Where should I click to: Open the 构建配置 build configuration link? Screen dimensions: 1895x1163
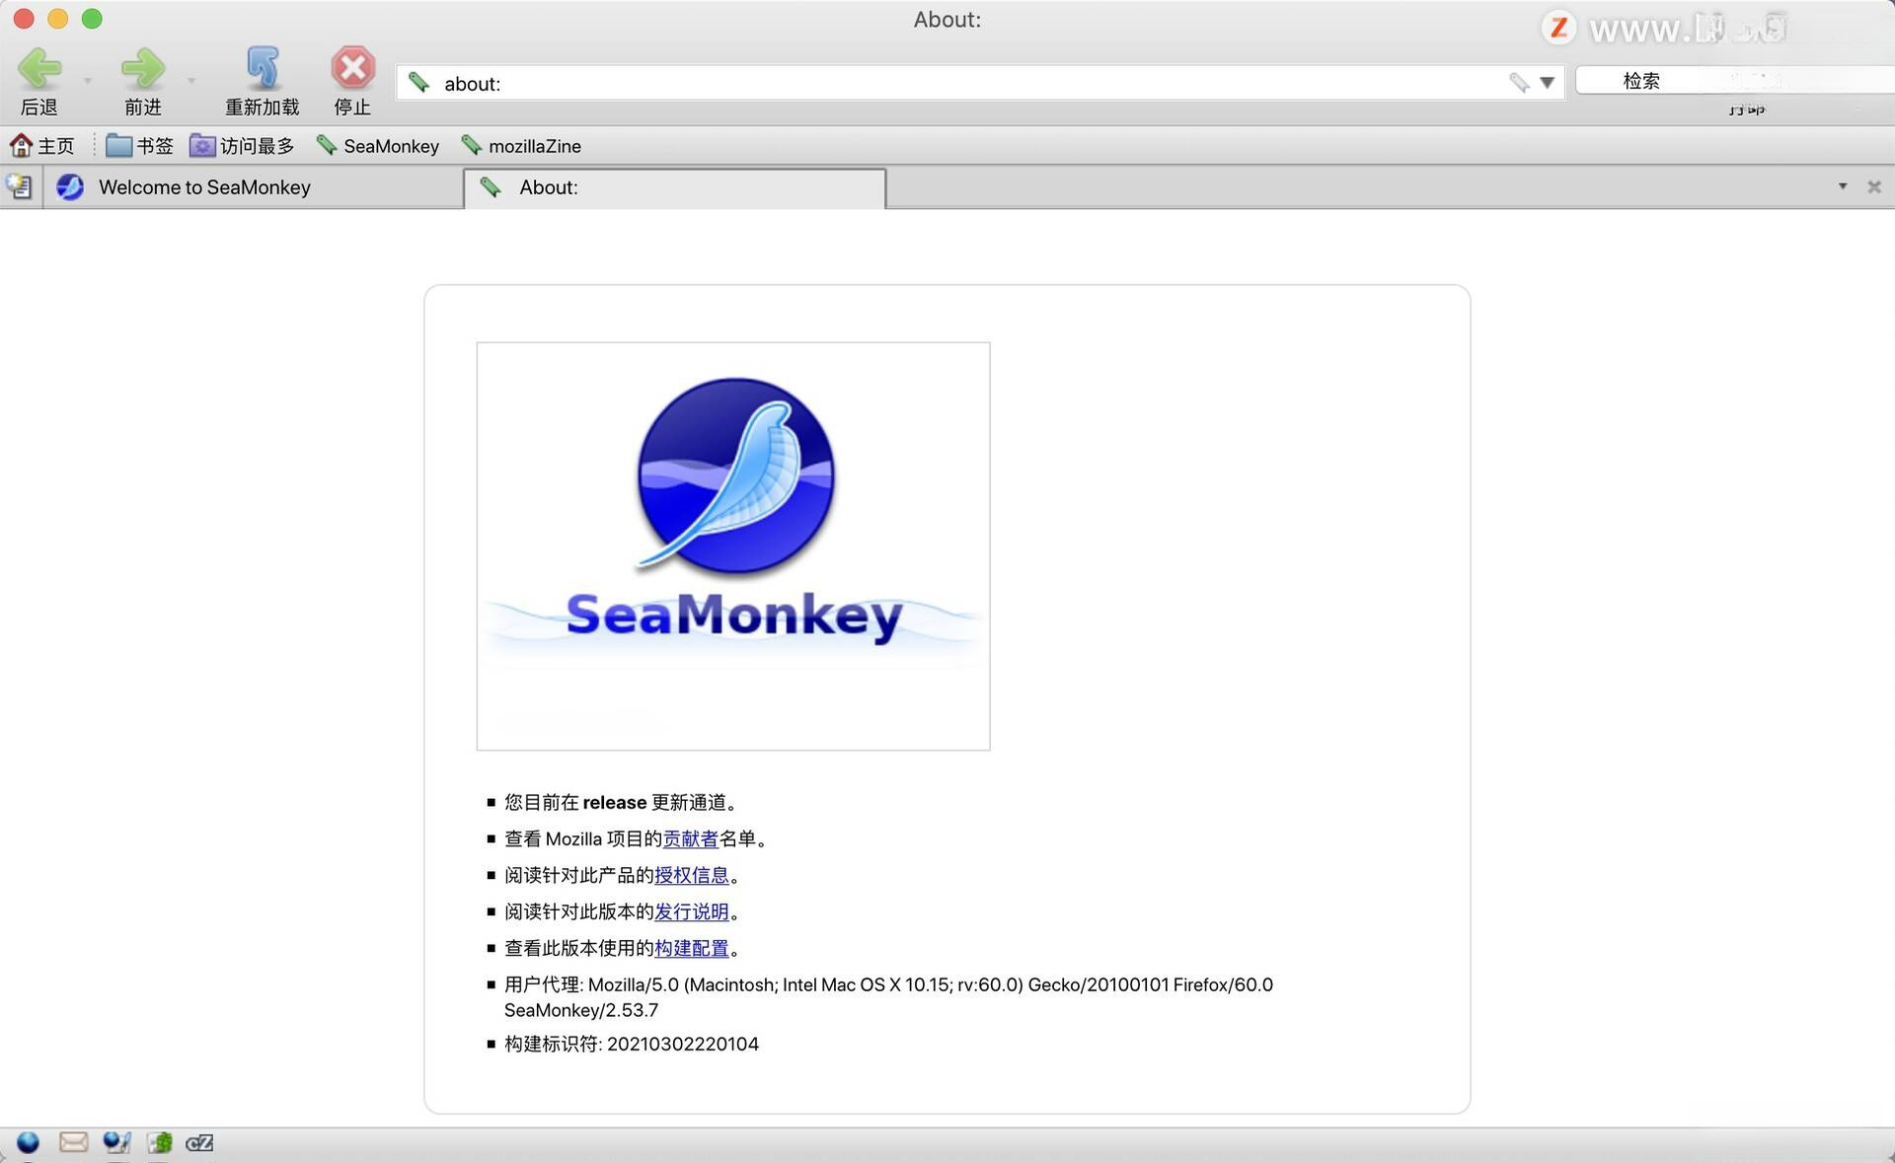[x=691, y=948]
